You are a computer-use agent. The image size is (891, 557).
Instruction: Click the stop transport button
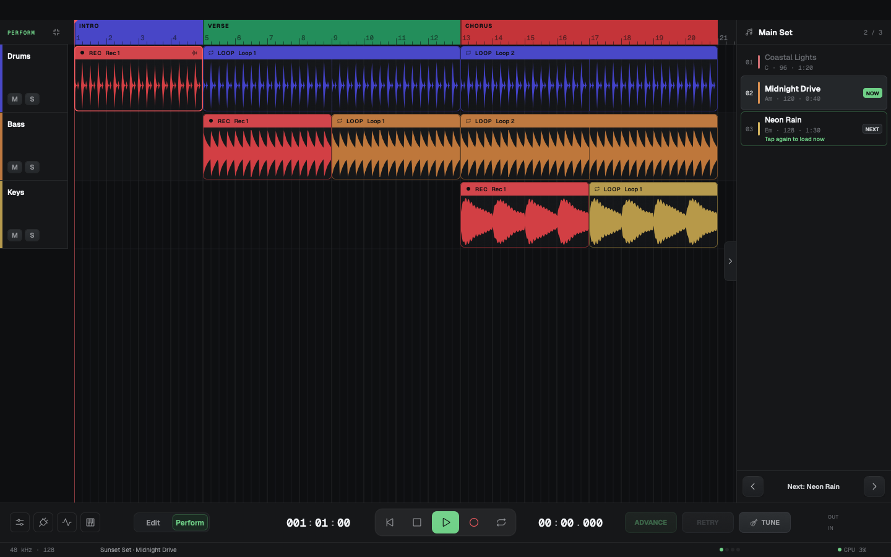point(417,522)
